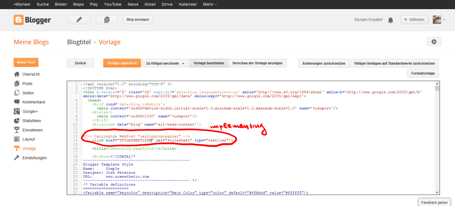
Task: Open Posts in the sidebar
Action: point(27,84)
